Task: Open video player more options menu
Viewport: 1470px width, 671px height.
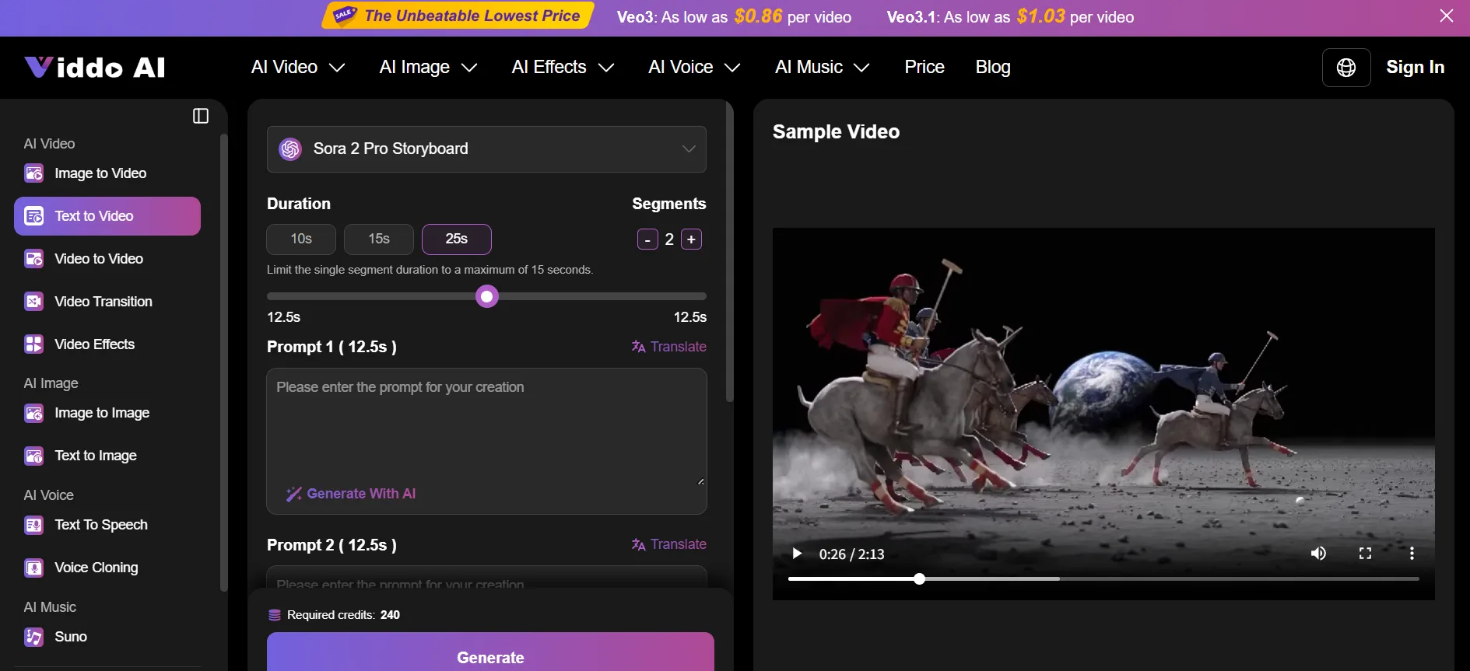Action: (1411, 554)
